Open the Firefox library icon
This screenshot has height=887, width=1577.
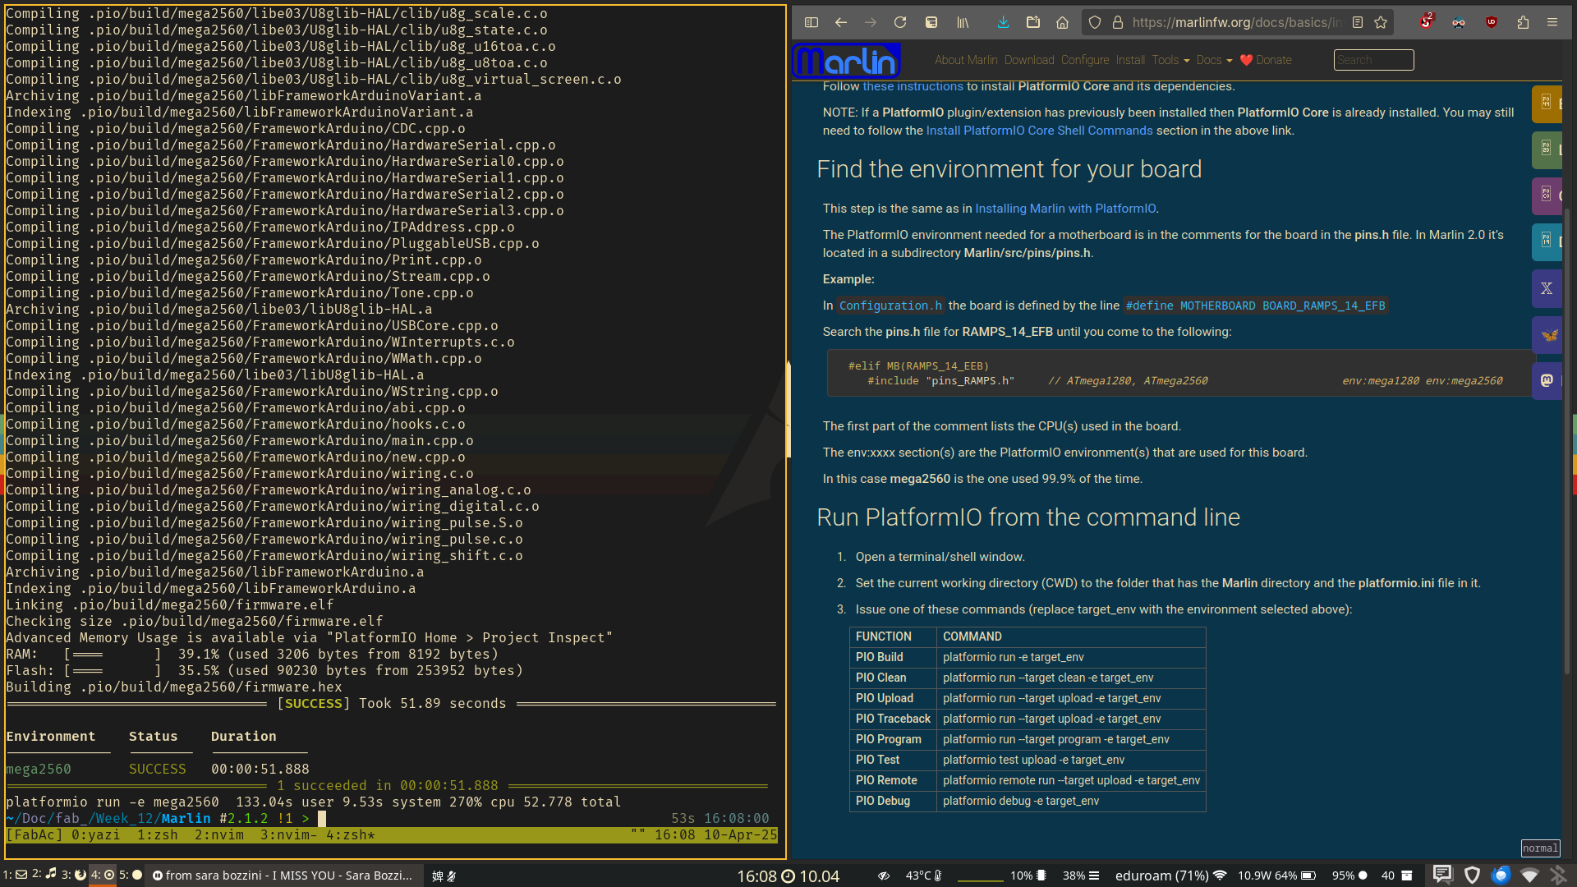(x=963, y=23)
